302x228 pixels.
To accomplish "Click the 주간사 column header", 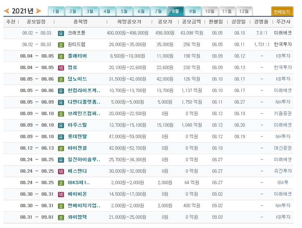I will pyautogui.click(x=283, y=22).
